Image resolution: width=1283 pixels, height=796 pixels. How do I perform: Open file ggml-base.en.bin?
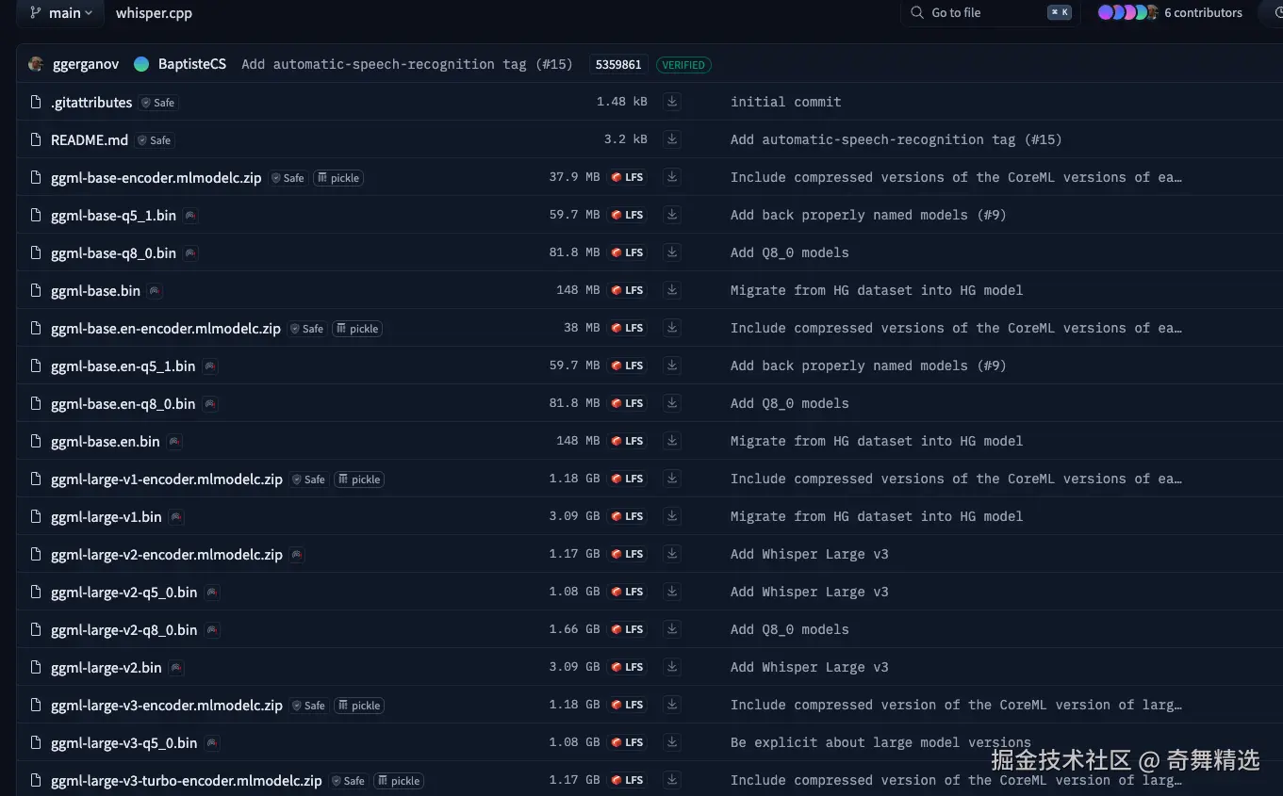(106, 441)
